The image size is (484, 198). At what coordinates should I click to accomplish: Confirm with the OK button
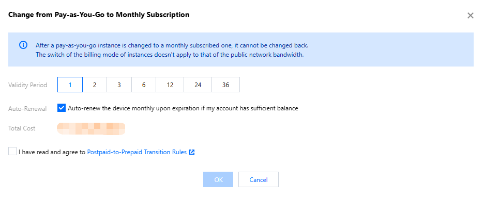point(218,179)
